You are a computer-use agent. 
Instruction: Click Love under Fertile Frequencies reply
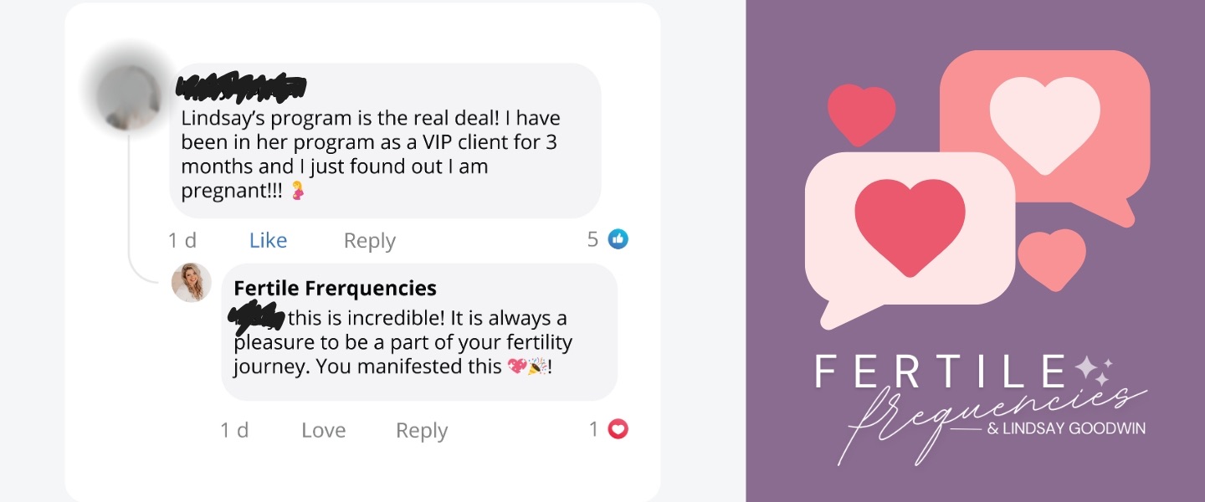[323, 430]
